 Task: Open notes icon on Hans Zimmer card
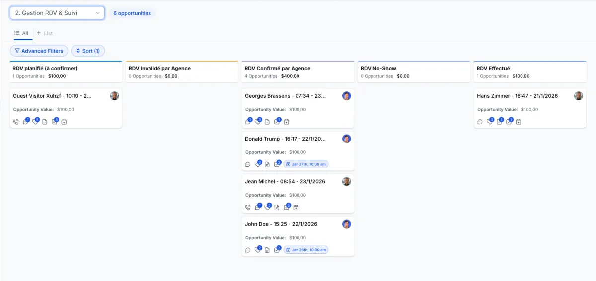pyautogui.click(x=500, y=122)
